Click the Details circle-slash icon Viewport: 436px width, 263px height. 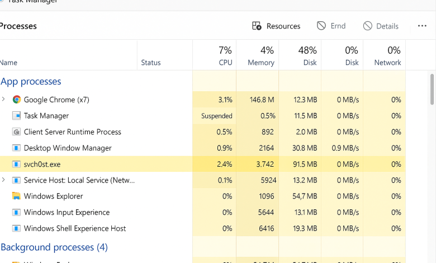point(367,26)
